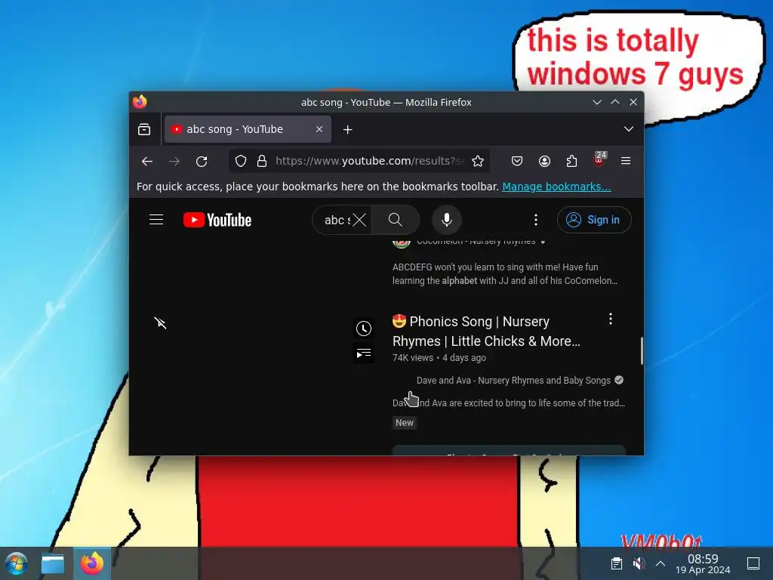Open the Dave and Ava channel link
The width and height of the screenshot is (773, 580).
click(513, 381)
